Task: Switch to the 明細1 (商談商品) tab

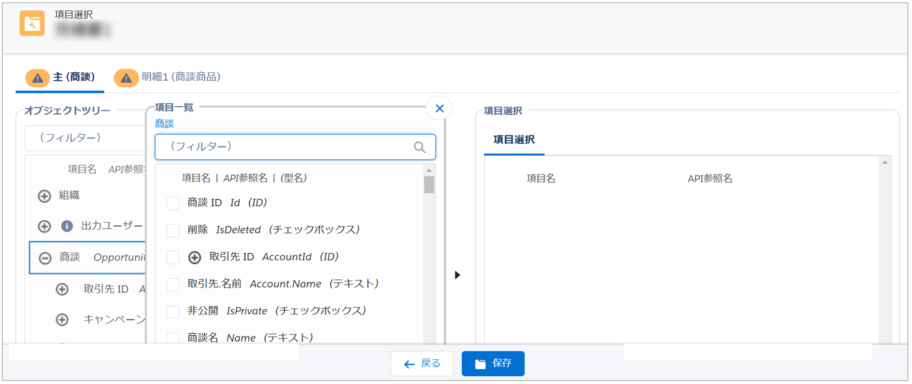Action: (180, 77)
